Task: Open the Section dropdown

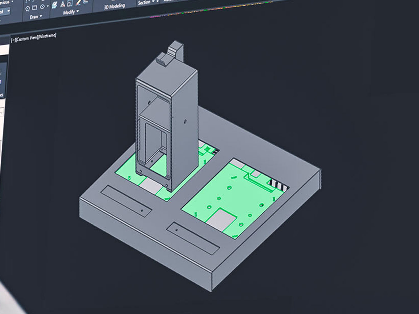Action: [x=146, y=3]
